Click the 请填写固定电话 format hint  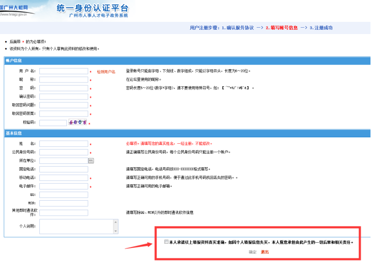[x=168, y=169]
